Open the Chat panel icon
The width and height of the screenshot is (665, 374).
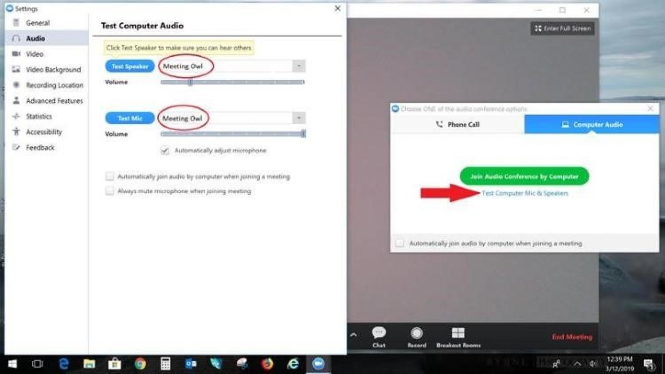tap(379, 333)
